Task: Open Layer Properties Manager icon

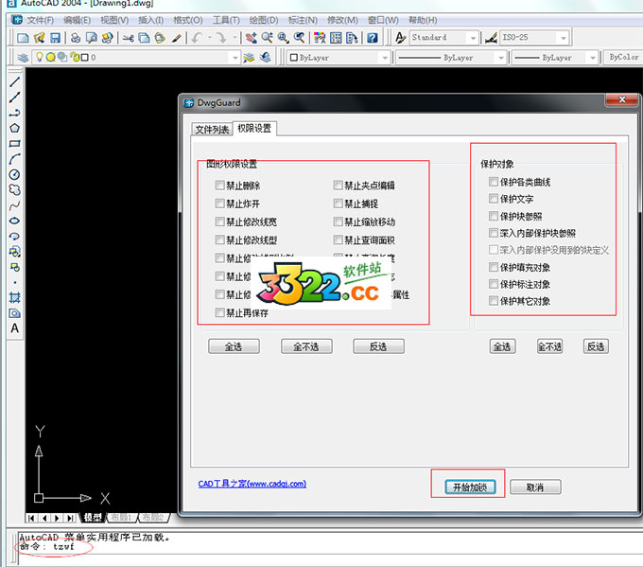Action: (23, 58)
